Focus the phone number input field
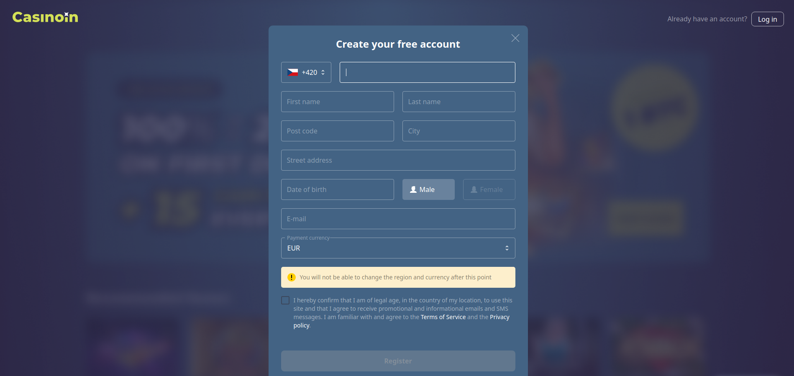The width and height of the screenshot is (794, 376). click(428, 72)
